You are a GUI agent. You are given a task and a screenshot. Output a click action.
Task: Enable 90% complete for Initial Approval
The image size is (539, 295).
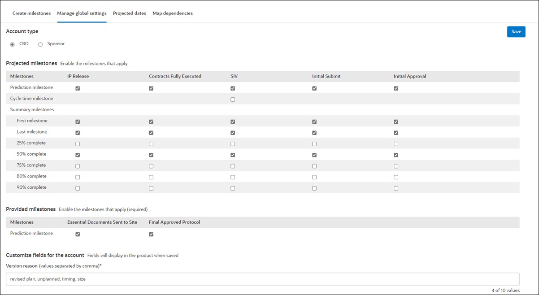point(396,188)
